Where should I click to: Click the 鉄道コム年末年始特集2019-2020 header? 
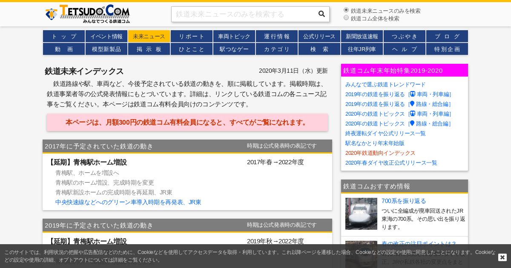point(405,70)
